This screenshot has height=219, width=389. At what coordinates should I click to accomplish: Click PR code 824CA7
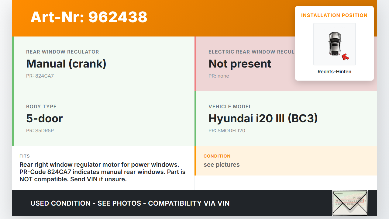tap(40, 76)
